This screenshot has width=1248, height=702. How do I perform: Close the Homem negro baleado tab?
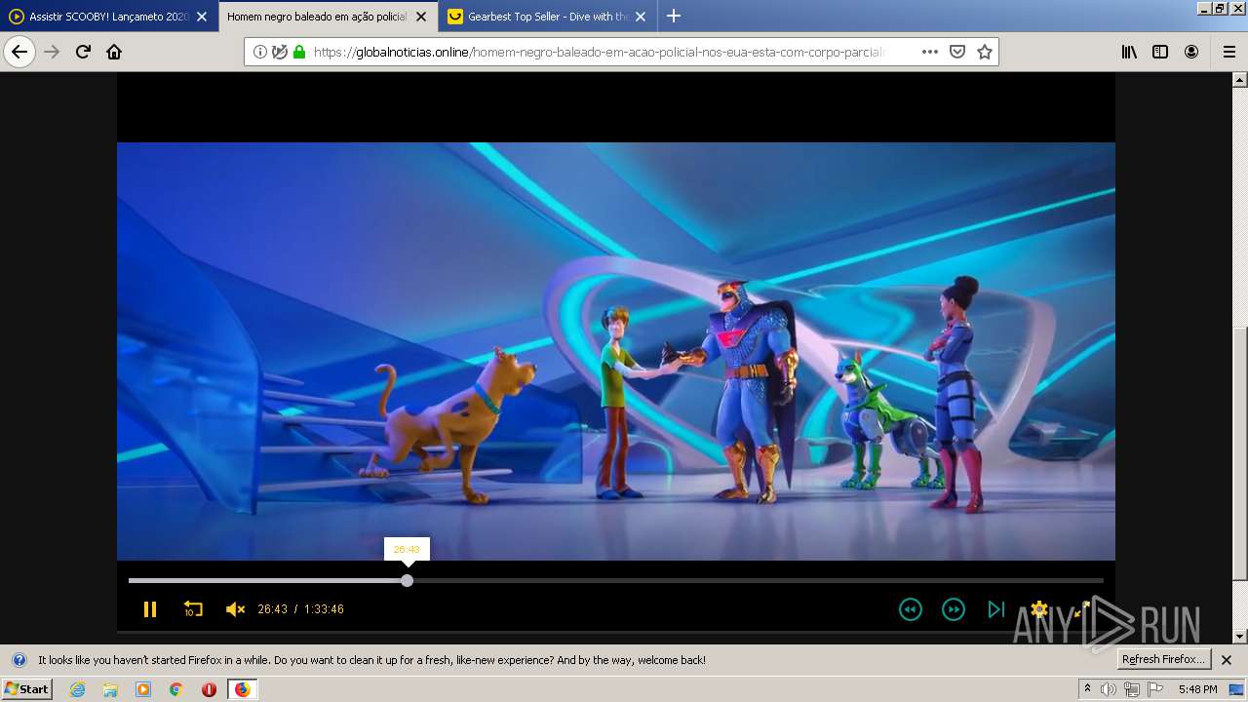pyautogui.click(x=421, y=17)
